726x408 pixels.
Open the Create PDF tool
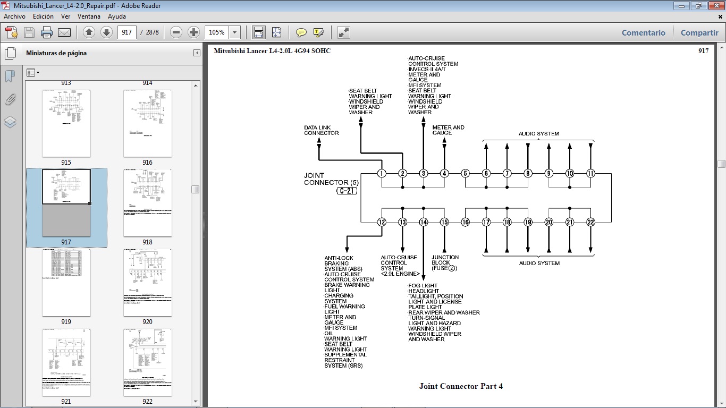tap(12, 32)
